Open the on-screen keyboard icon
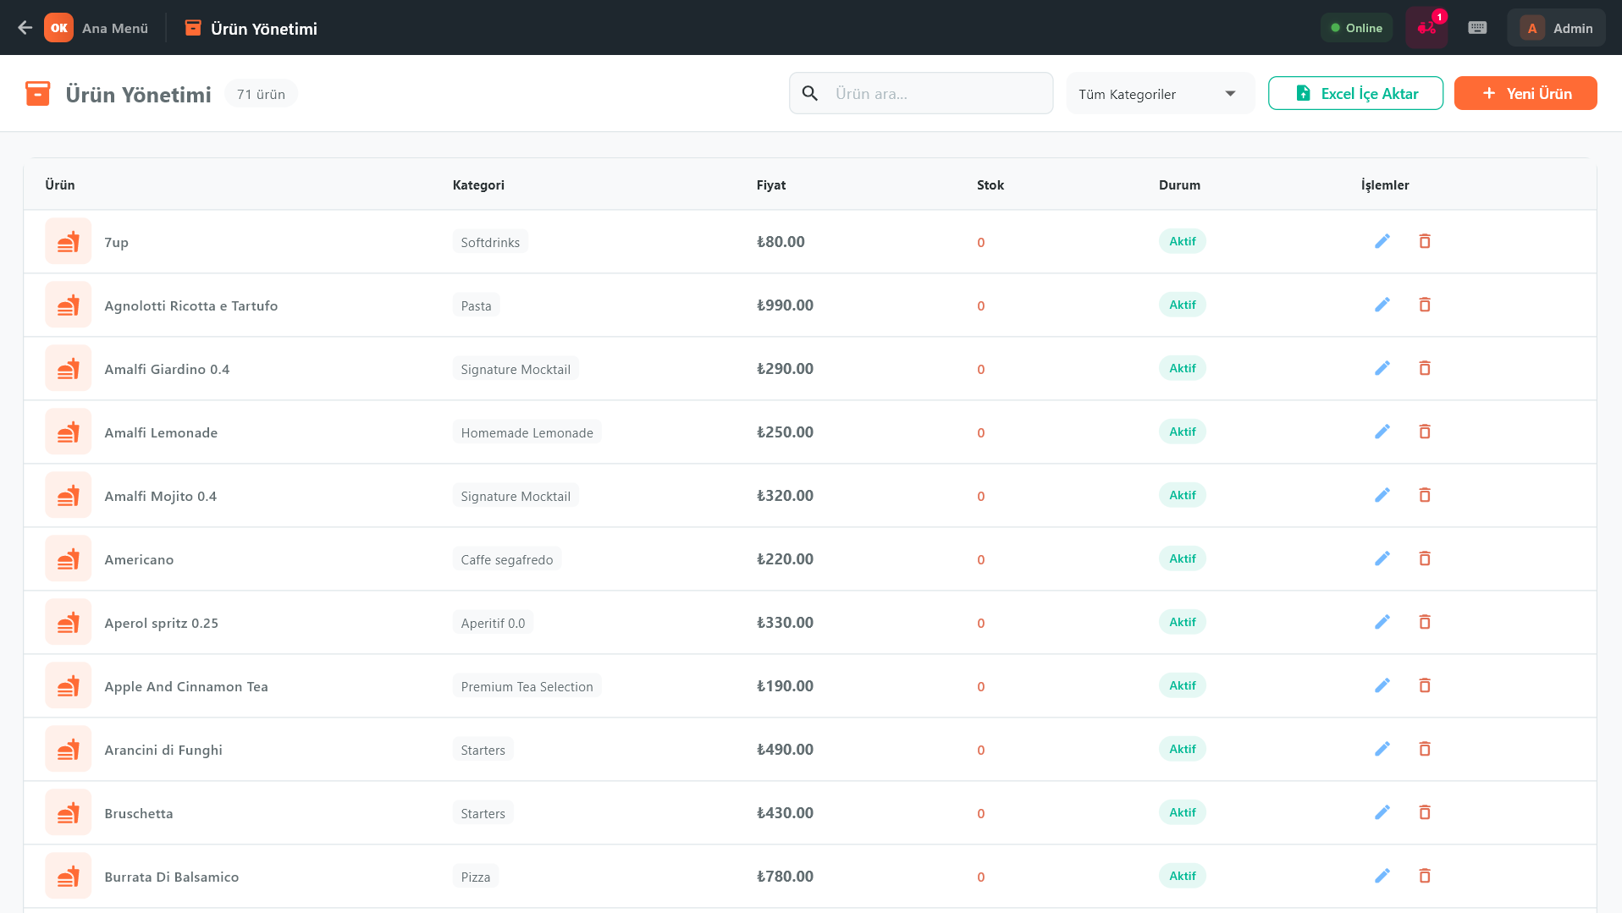This screenshot has width=1622, height=913. (x=1477, y=28)
